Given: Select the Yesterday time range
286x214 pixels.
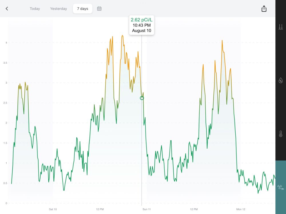Looking at the screenshot, I should click(59, 9).
